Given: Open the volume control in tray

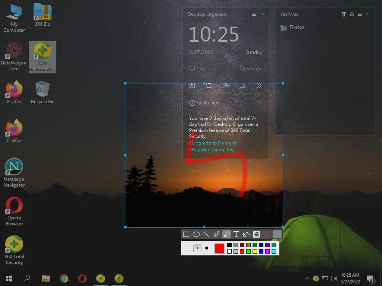Looking at the screenshot, I should pyautogui.click(x=334, y=279).
